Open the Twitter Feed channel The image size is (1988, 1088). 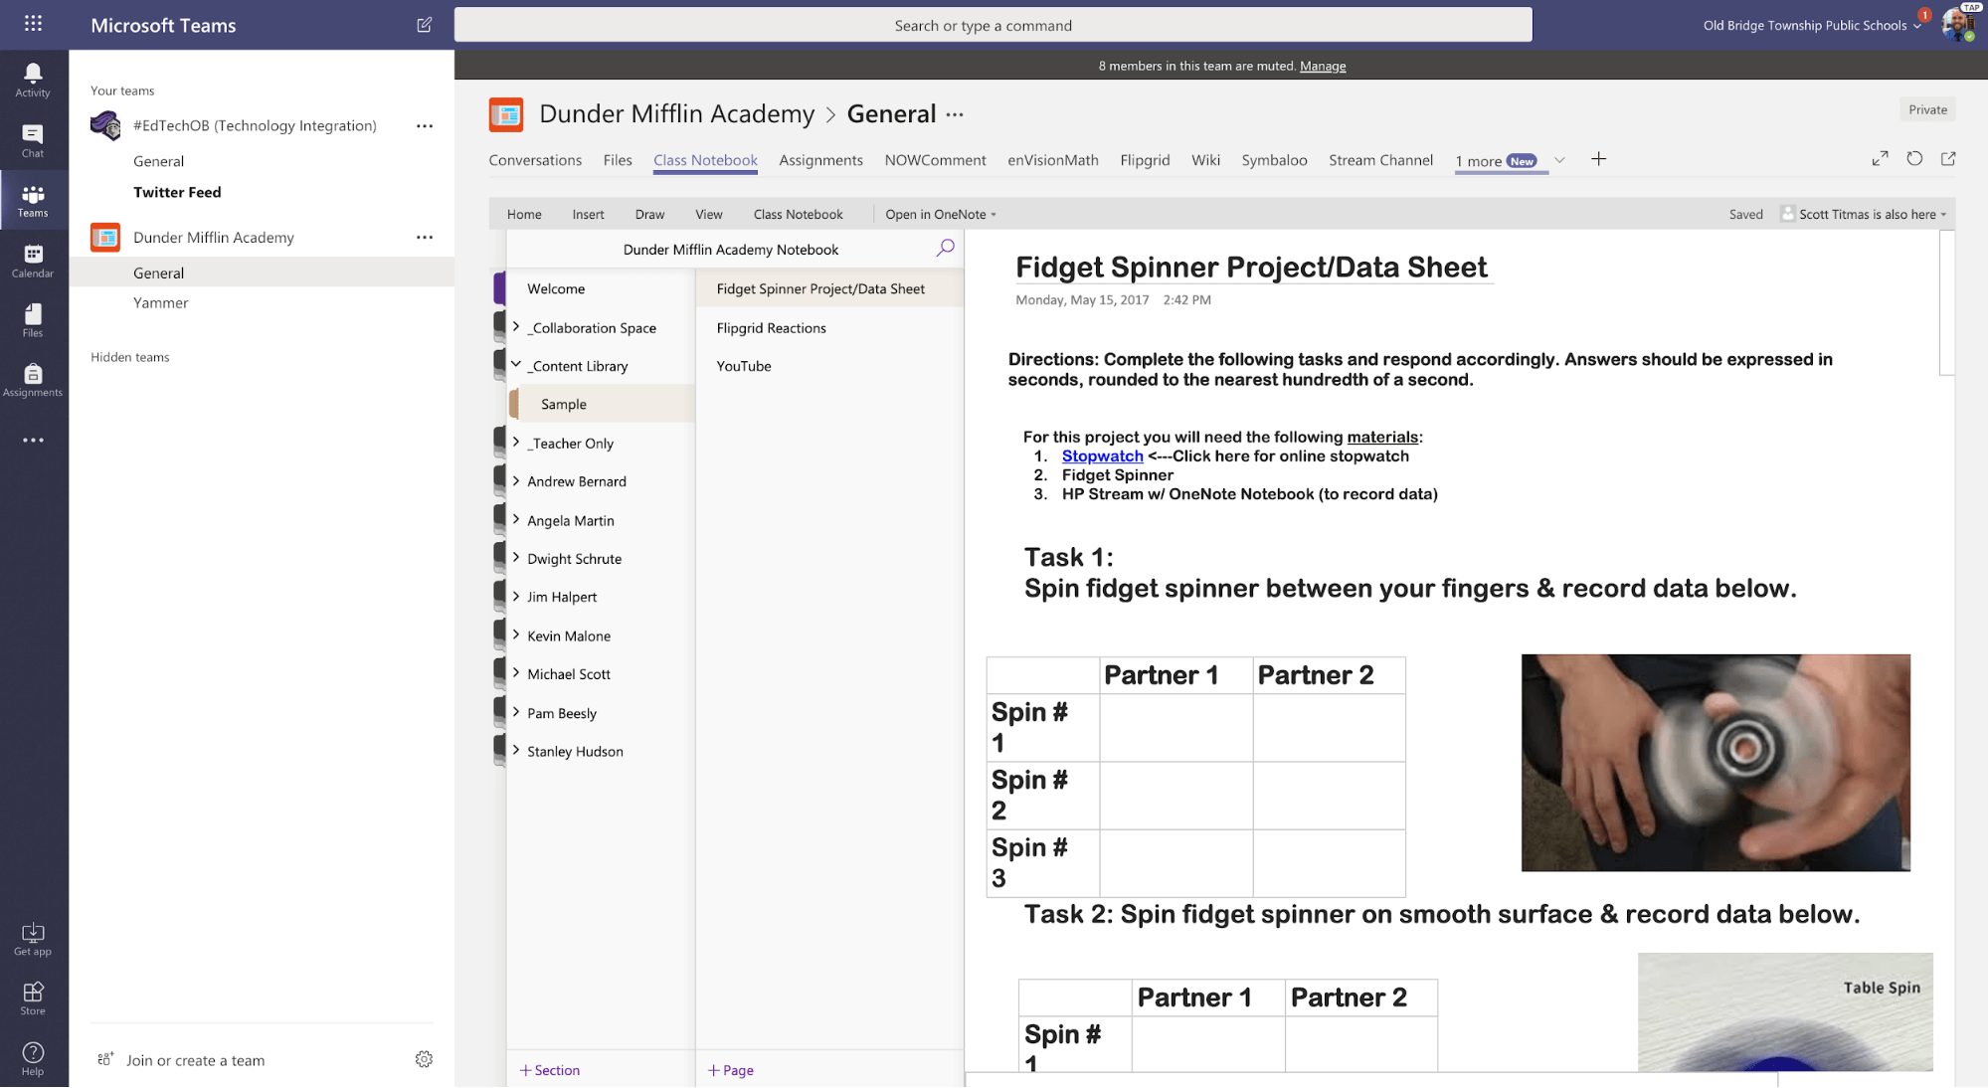pos(177,192)
